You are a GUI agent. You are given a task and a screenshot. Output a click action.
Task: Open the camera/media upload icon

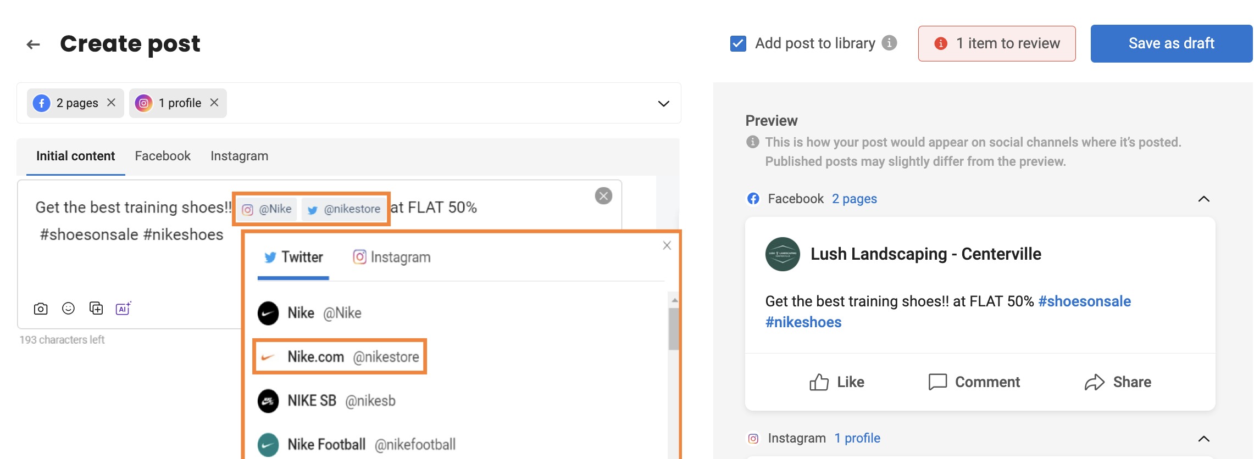41,309
